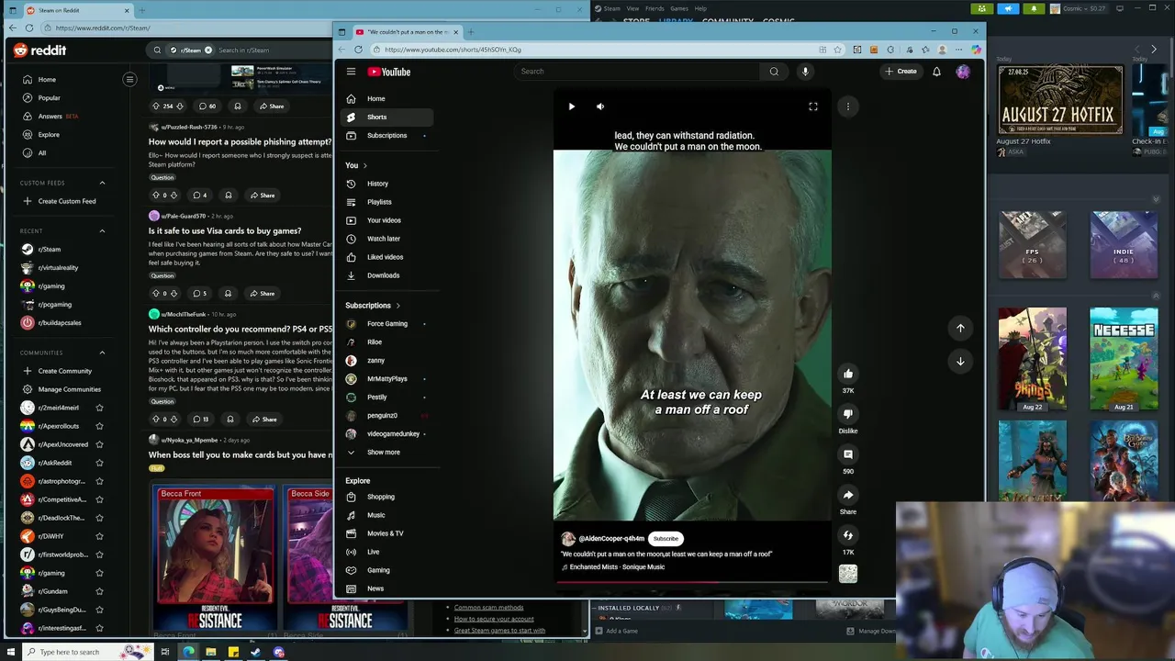Open the Windows Start menu
This screenshot has width=1175, height=661.
click(12, 652)
